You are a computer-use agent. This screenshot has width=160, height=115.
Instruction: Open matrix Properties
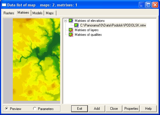(x=131, y=109)
